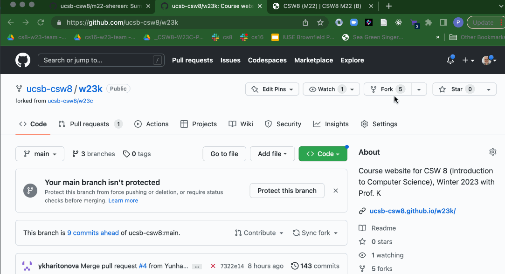
Task: Open the ucsb-csw8 organization link
Action: (49, 89)
